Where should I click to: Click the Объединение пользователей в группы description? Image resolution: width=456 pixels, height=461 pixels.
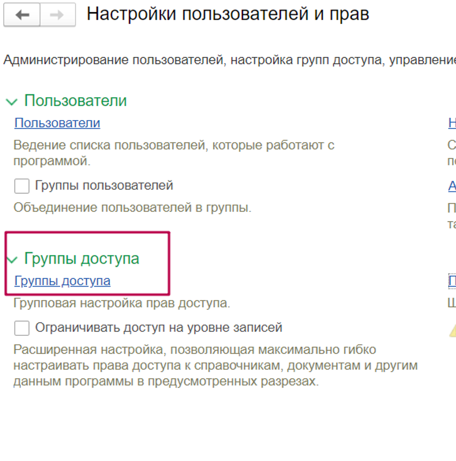click(x=132, y=207)
